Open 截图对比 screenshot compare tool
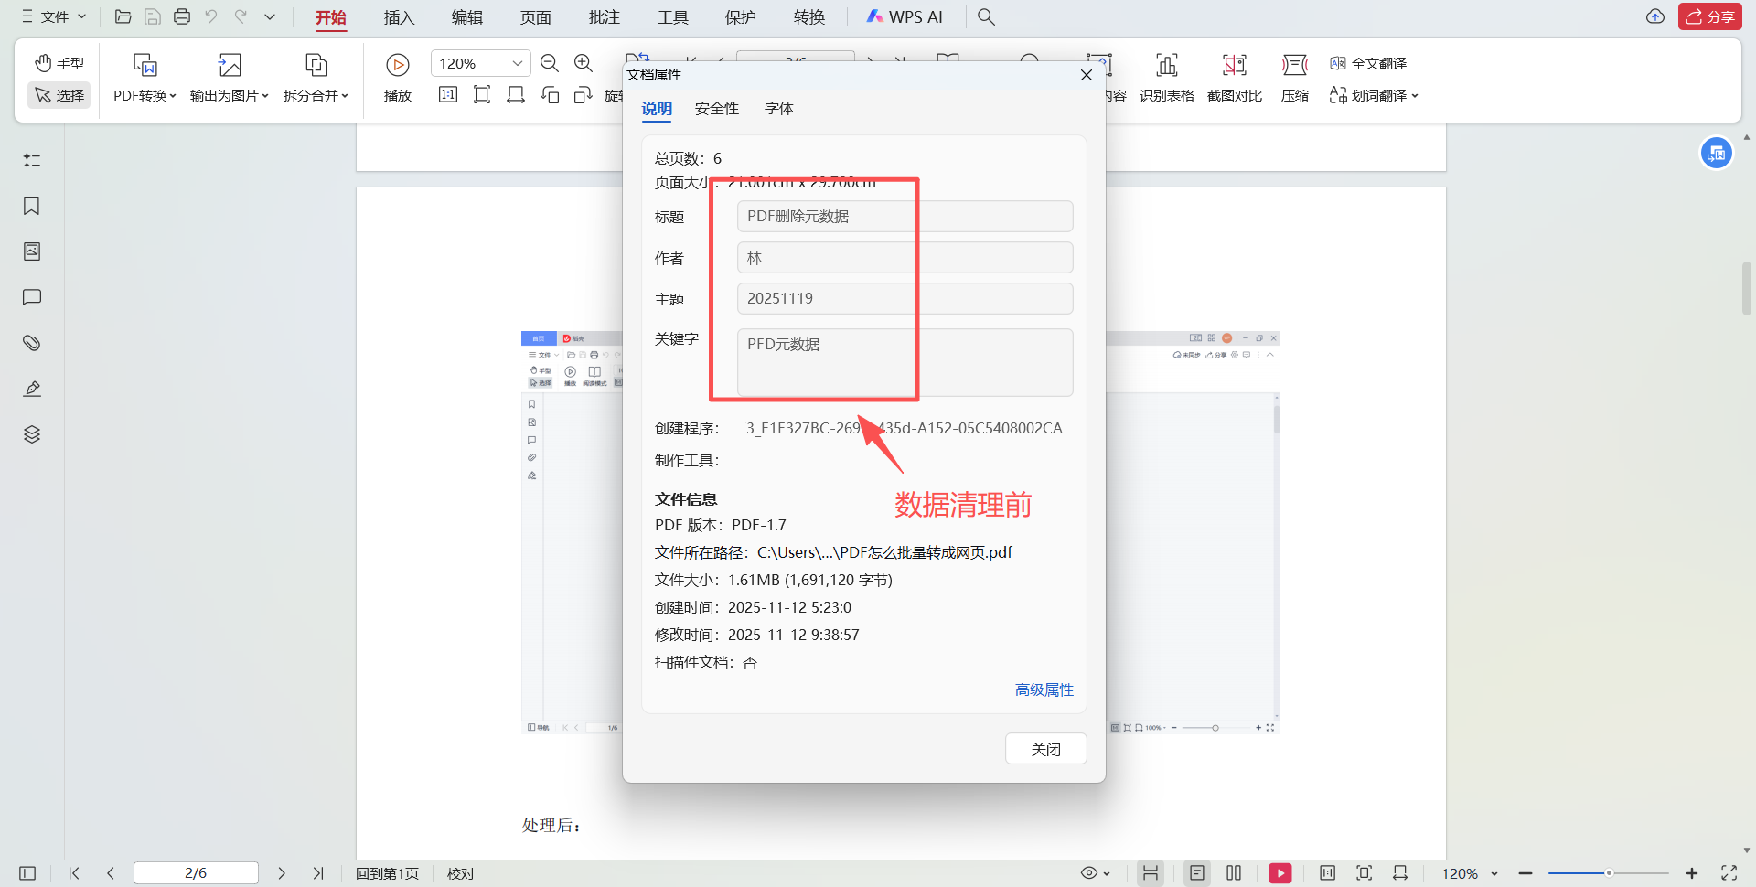1756x887 pixels. 1234,78
